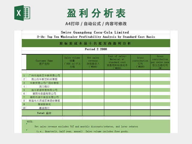
Task: Click Gross contribution per swire case header
Action: (160, 62)
